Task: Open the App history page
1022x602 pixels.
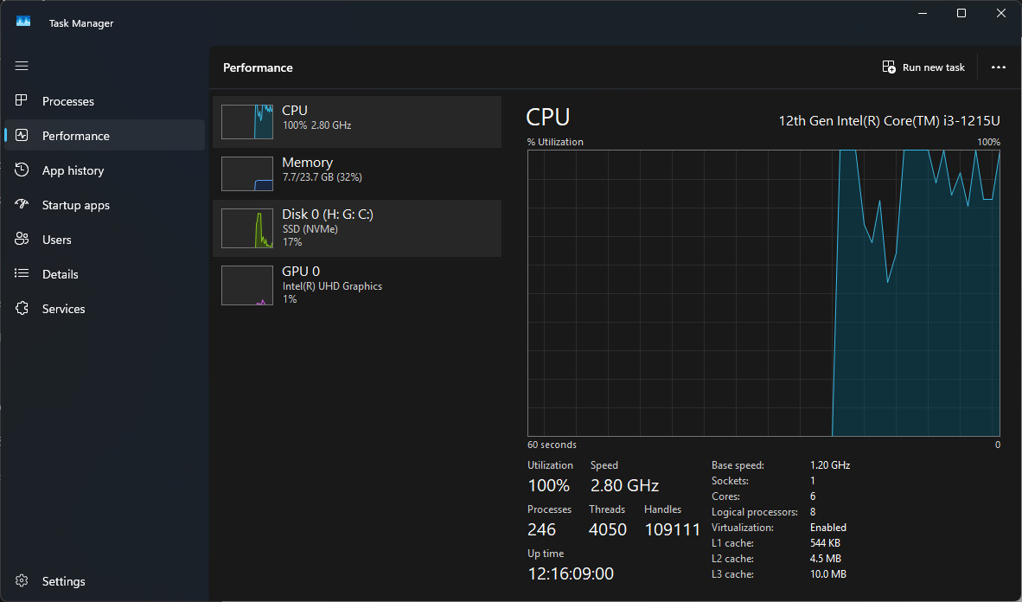Action: (x=73, y=170)
